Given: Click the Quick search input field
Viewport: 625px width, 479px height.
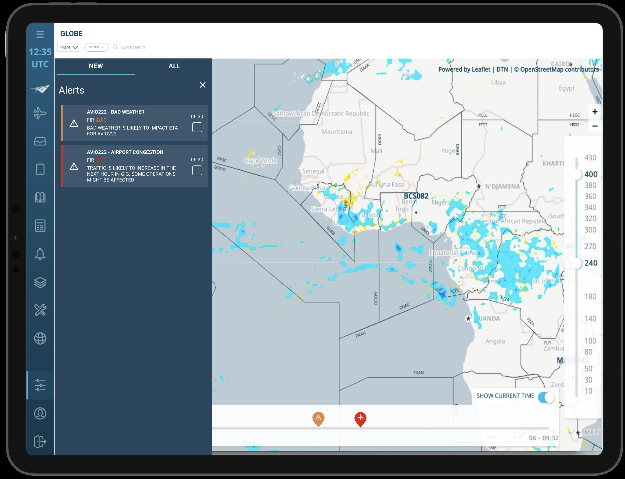Looking at the screenshot, I should click(133, 47).
